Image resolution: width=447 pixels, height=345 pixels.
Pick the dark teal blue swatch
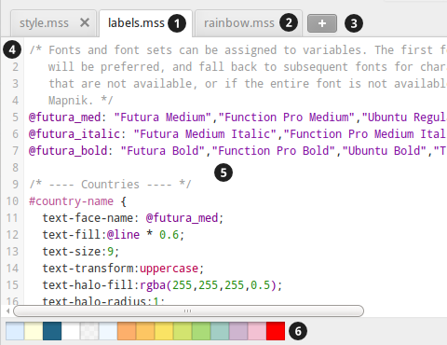[x=52, y=331]
